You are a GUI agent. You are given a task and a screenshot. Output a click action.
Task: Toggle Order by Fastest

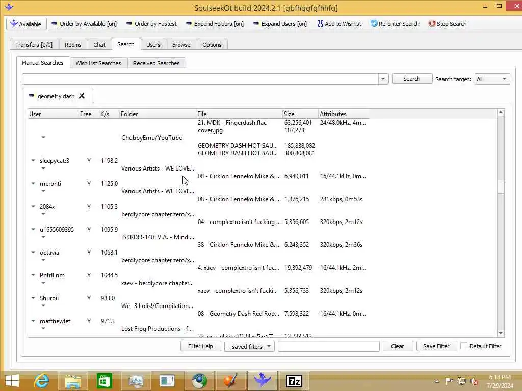pos(151,24)
